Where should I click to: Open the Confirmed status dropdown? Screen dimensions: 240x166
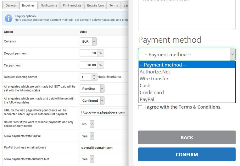92,100
